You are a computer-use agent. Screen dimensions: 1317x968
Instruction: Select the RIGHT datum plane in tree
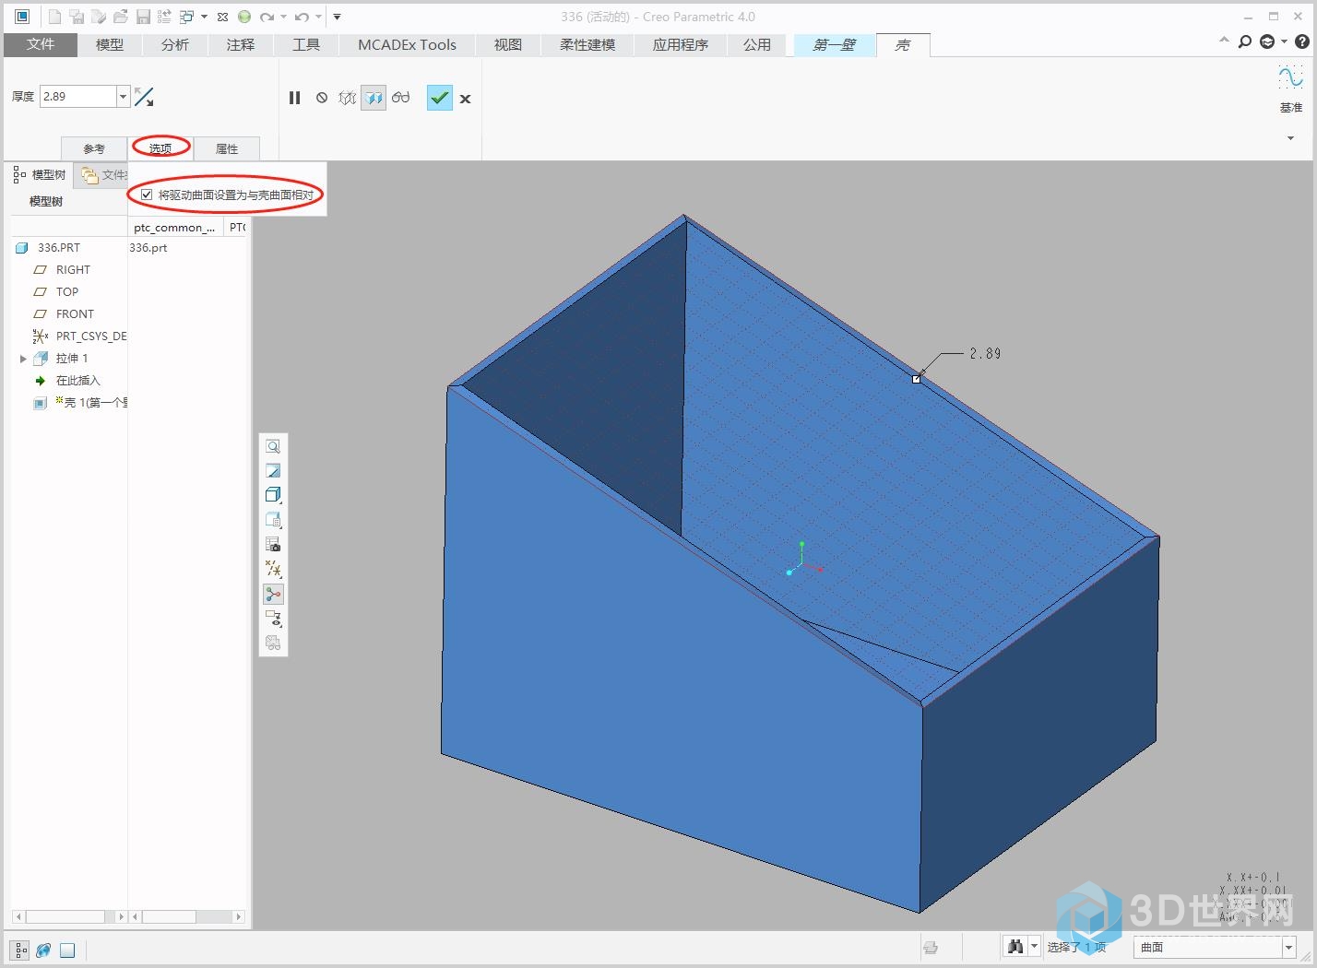tap(73, 270)
